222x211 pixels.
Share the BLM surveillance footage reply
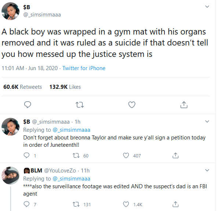[175, 204]
